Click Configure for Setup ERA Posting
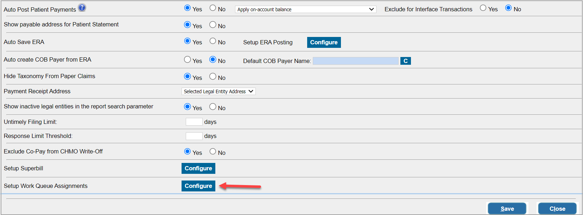 tap(324, 42)
